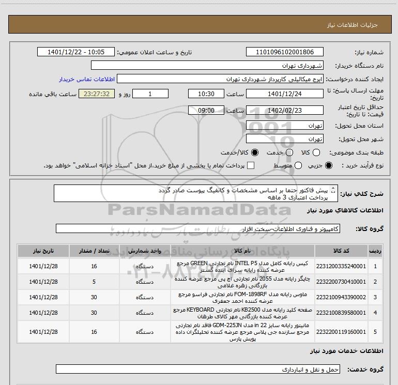
Task: Select the کالا/خدمت radio button
Action: pyautogui.click(x=255, y=152)
